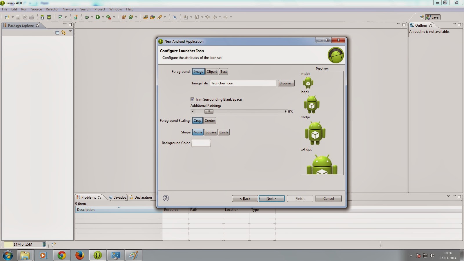Open Windows Media Player from the taskbar
The height and width of the screenshot is (261, 464).
pyautogui.click(x=43, y=255)
